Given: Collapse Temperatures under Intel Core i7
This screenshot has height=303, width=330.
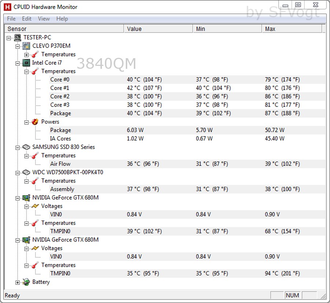Looking at the screenshot, I should click(26, 72).
